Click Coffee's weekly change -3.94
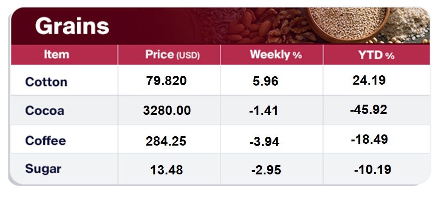 click(264, 141)
